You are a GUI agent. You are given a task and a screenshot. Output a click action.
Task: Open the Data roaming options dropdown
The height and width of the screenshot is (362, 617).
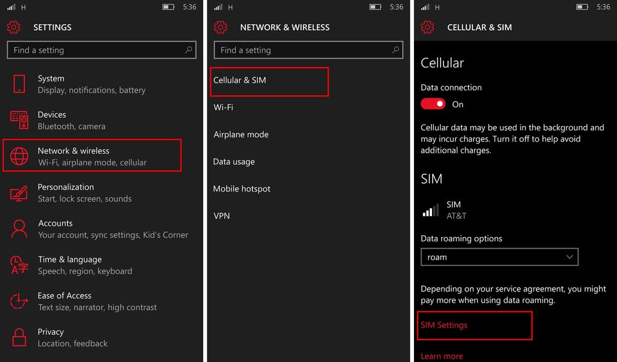click(499, 257)
